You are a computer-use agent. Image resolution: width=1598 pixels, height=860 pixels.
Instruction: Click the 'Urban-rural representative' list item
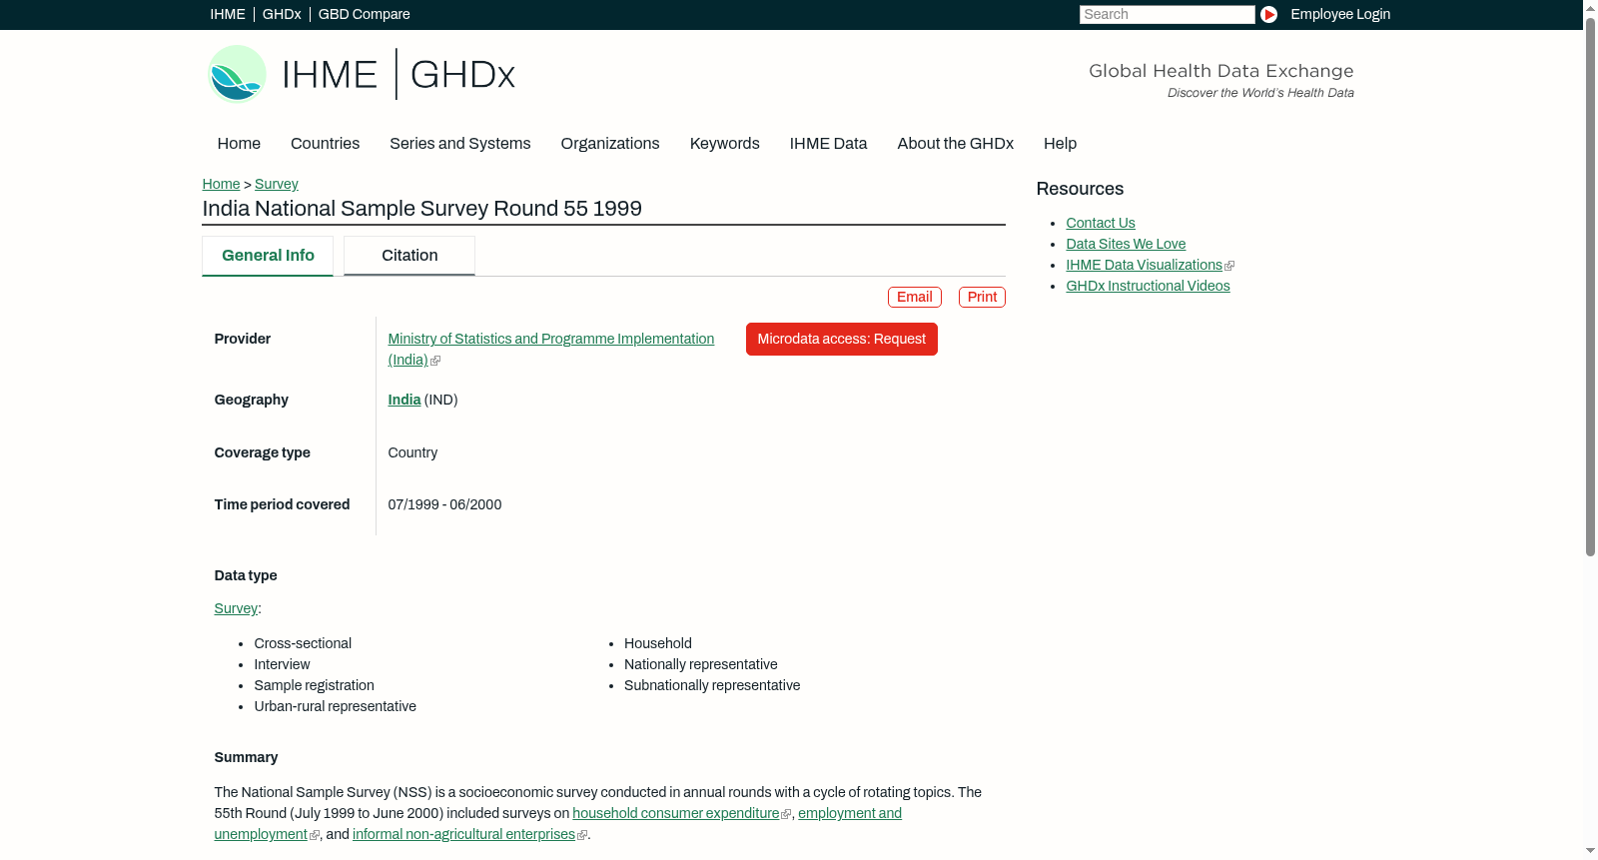(335, 706)
